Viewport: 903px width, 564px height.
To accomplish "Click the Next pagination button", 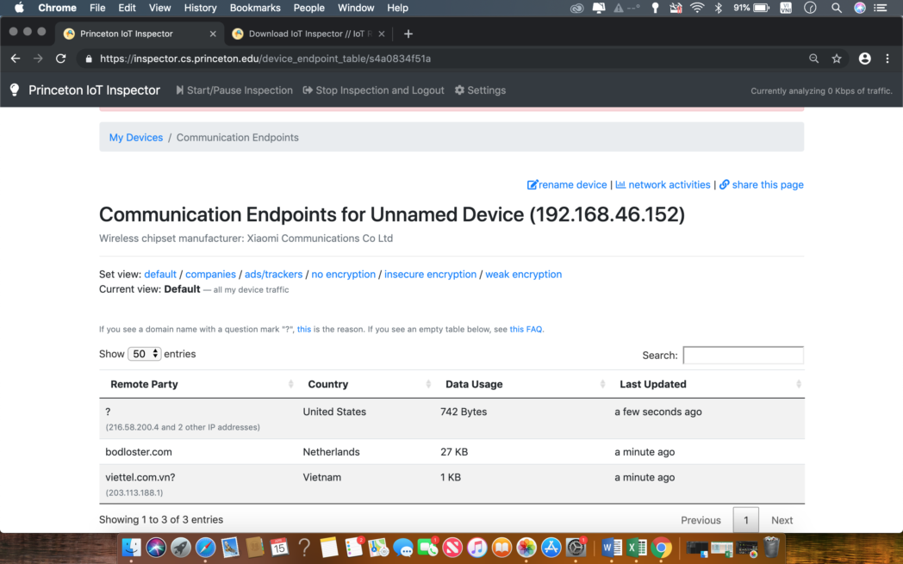I will coord(782,520).
